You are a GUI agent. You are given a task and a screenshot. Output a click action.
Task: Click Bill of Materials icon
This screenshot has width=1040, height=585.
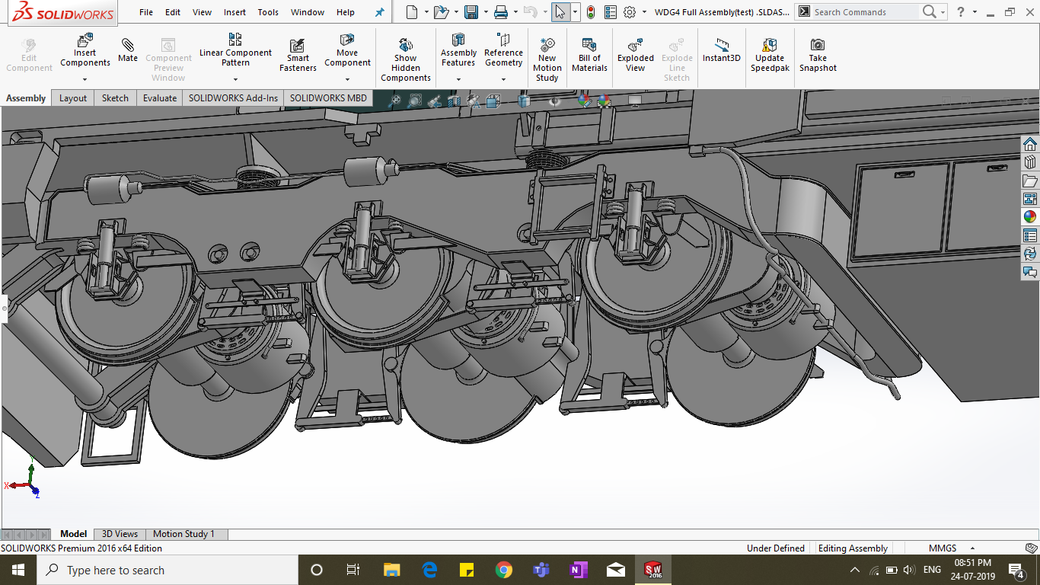(x=589, y=46)
